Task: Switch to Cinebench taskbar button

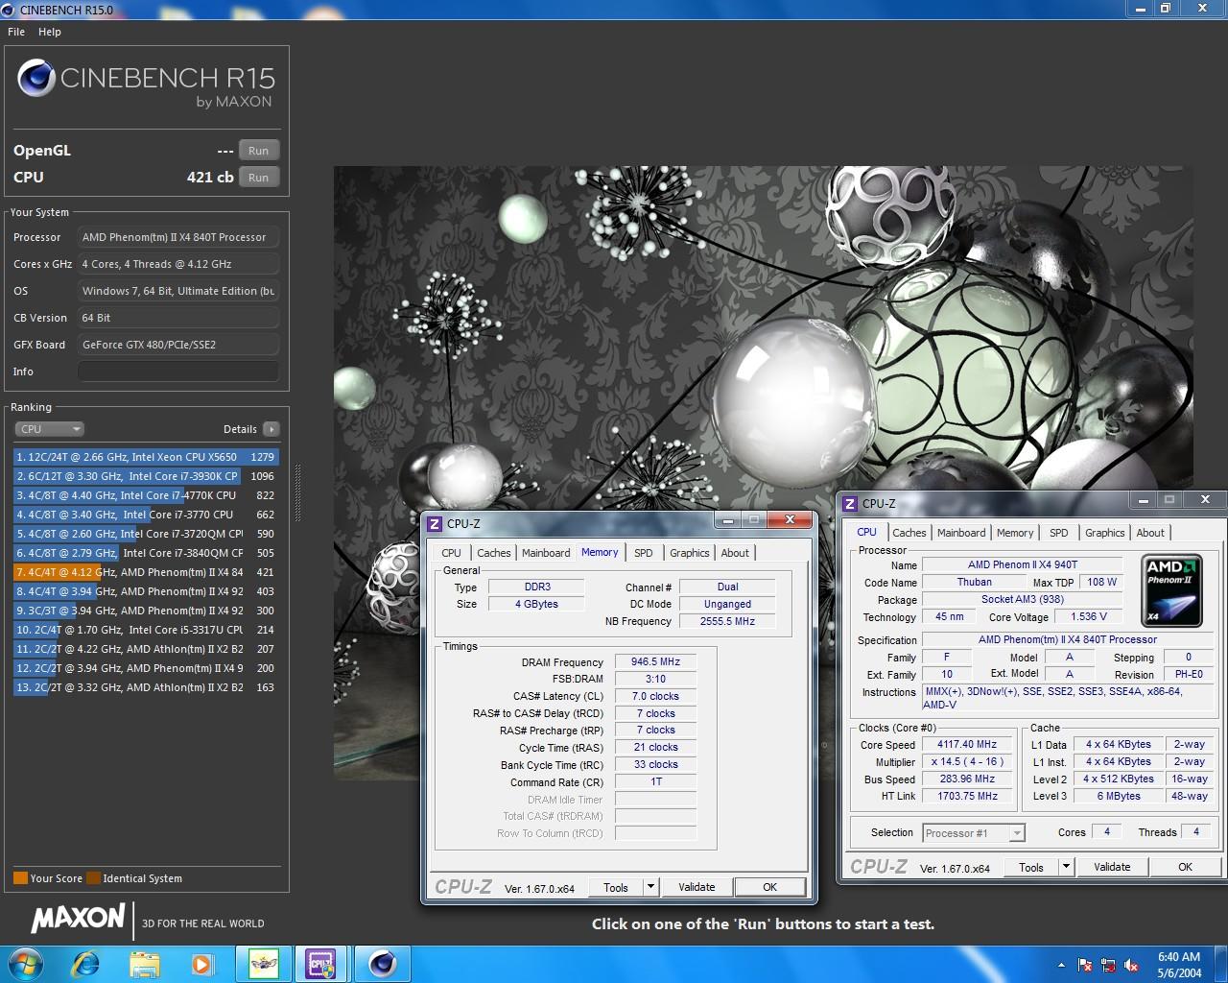Action: click(x=382, y=963)
